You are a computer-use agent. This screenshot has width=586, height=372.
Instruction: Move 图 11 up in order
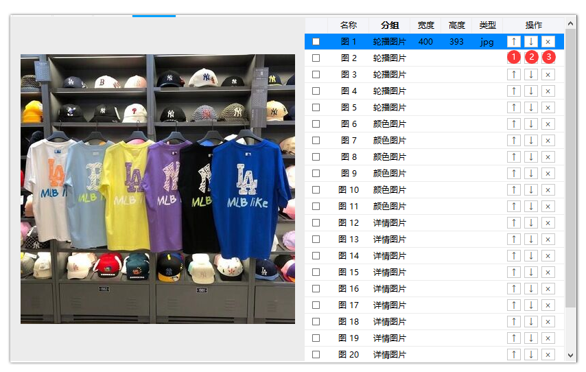coord(514,206)
